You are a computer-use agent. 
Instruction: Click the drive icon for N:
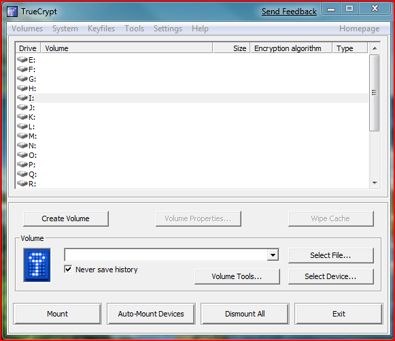[22, 146]
